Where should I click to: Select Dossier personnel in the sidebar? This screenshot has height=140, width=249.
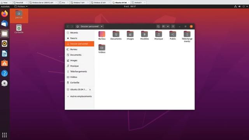coord(79,44)
